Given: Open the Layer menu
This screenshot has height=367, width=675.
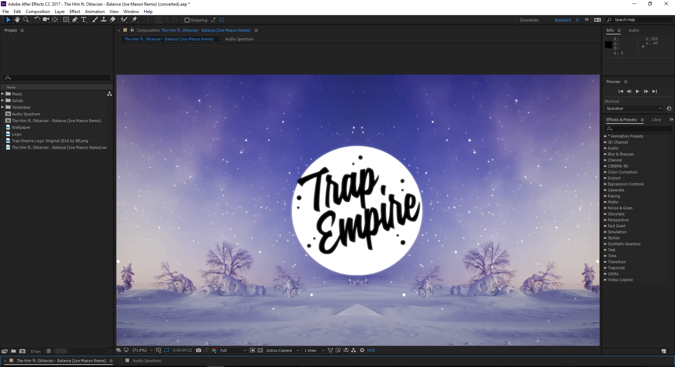Looking at the screenshot, I should (60, 11).
